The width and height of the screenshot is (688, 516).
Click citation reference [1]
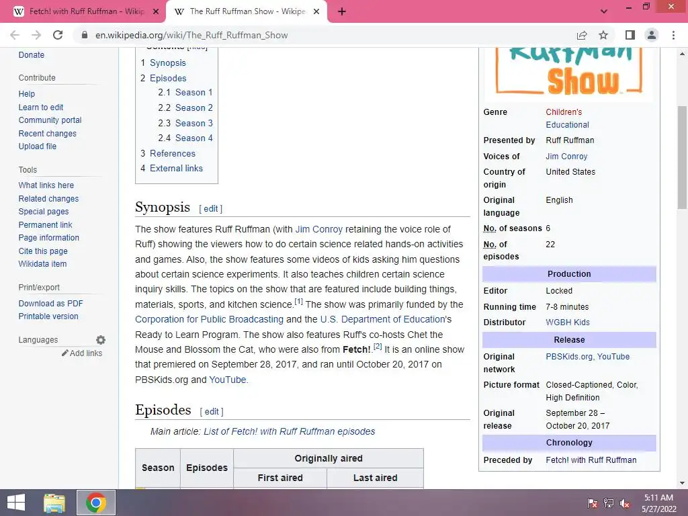click(298, 302)
